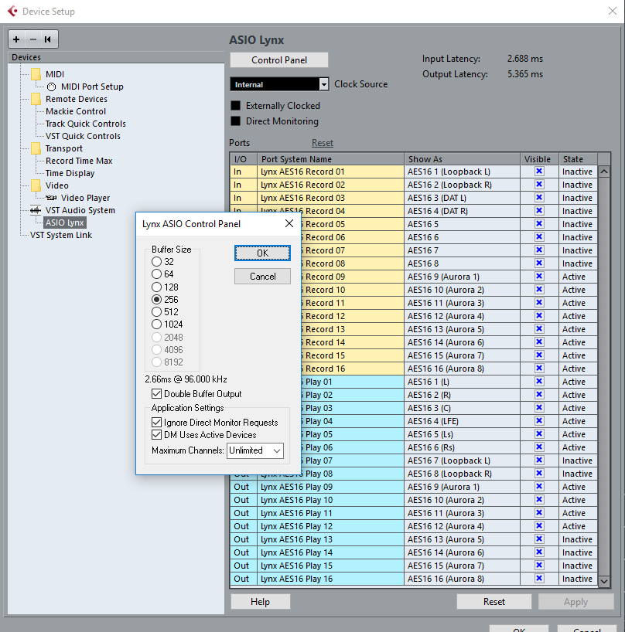Click the VST Audio System waveform icon
Screen dimensions: 625x632
coord(36,210)
